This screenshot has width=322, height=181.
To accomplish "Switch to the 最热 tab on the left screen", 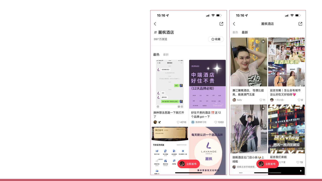I will [156, 55].
